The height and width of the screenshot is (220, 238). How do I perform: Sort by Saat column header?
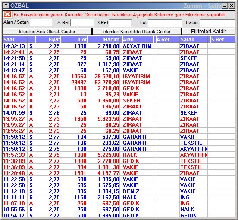15,40
